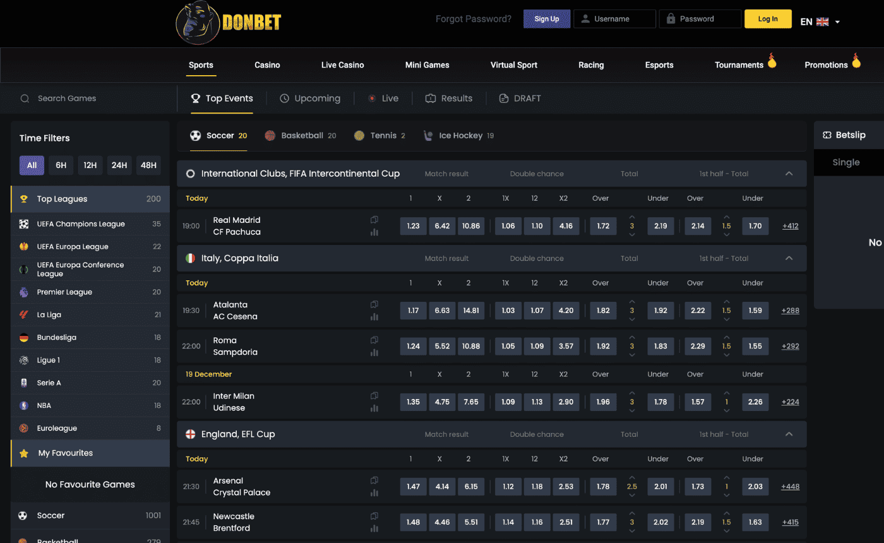Image resolution: width=884 pixels, height=543 pixels.
Task: Click copy icon for Real Madrid match
Action: tap(374, 220)
